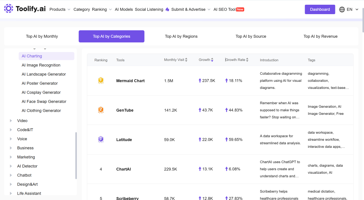Sort by Monthly Visit arrows

pos(186,60)
